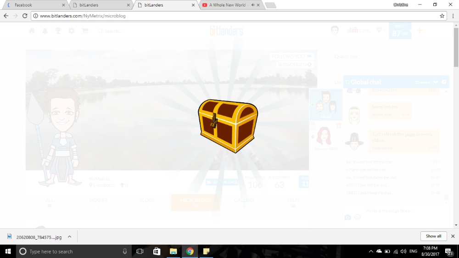This screenshot has width=459, height=258.
Task: Mute the YouTube tab audio icon
Action: [x=252, y=5]
